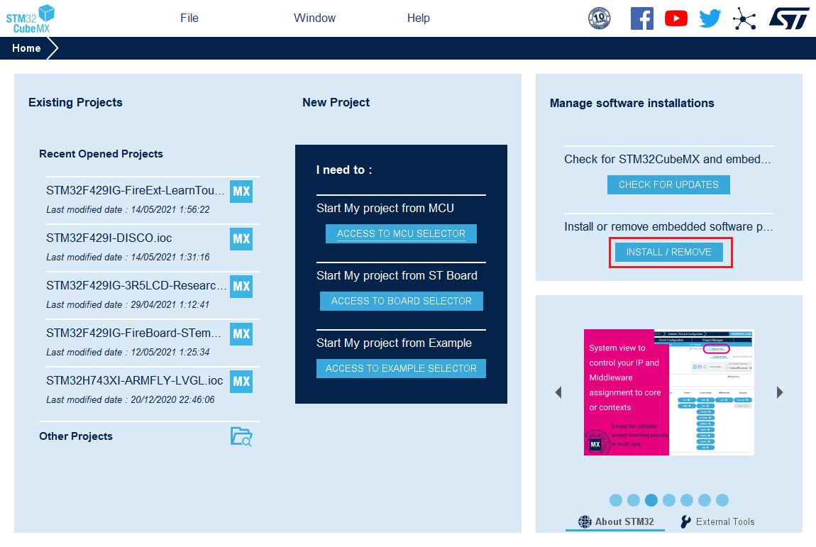Viewport: 816px width, 547px height.
Task: Open STM32F429IG-FireBoard-STem project name
Action: pyautogui.click(x=133, y=333)
